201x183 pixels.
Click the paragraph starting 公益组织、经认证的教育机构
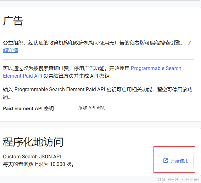click(98, 47)
